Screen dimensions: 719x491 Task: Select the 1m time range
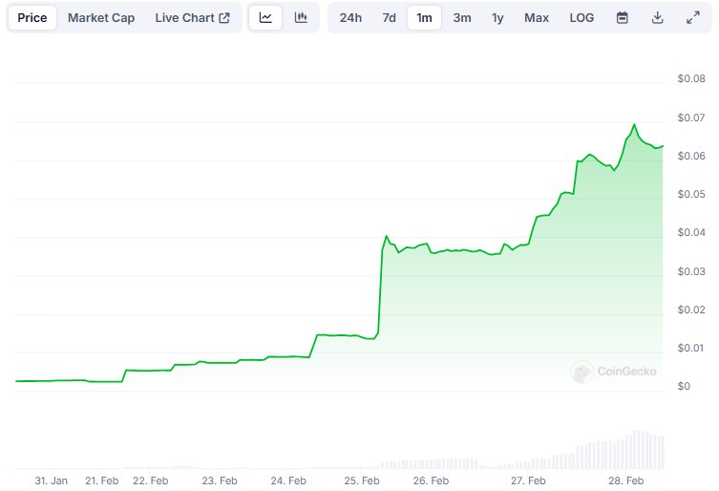(424, 18)
